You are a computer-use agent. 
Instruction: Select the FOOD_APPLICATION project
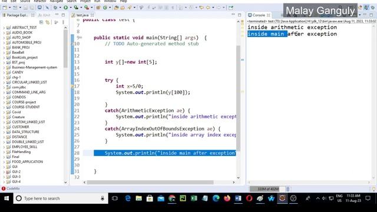[28, 162]
